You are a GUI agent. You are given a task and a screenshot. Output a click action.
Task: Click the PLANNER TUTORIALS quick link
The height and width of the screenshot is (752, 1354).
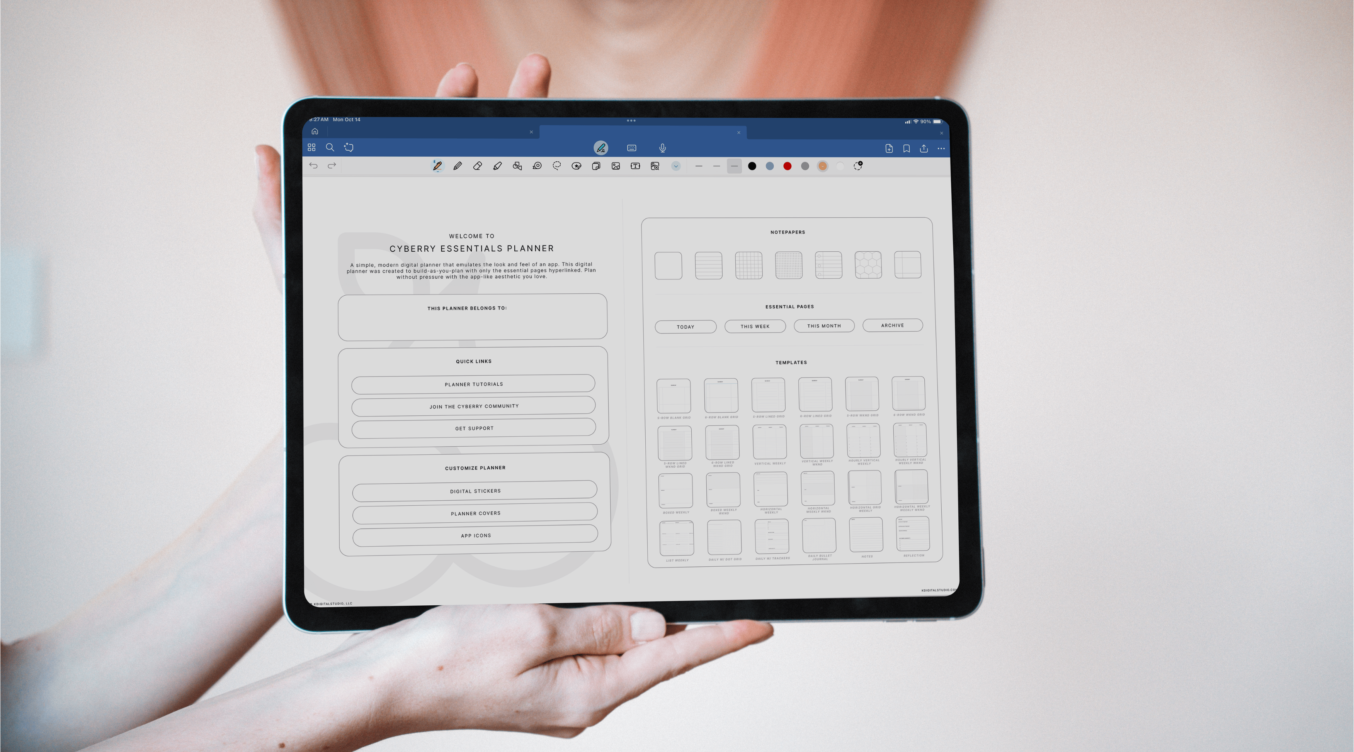pos(474,384)
